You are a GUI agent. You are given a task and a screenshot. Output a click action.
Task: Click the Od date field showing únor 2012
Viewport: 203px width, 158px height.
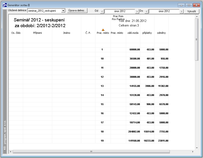click(x=120, y=11)
